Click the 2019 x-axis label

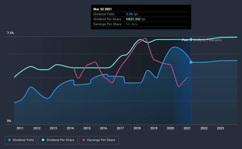[x=154, y=128]
